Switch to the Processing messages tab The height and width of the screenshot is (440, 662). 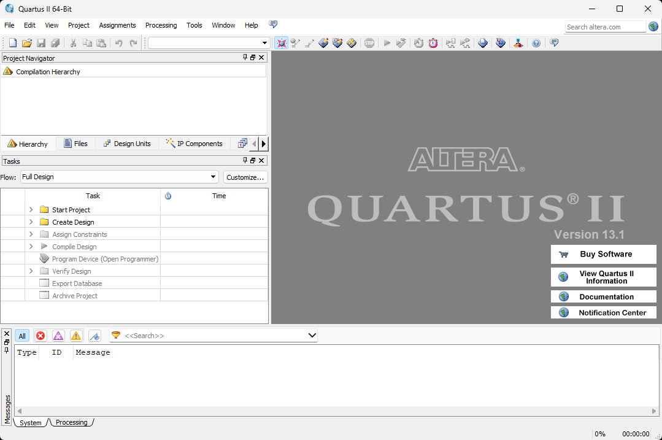tap(71, 422)
